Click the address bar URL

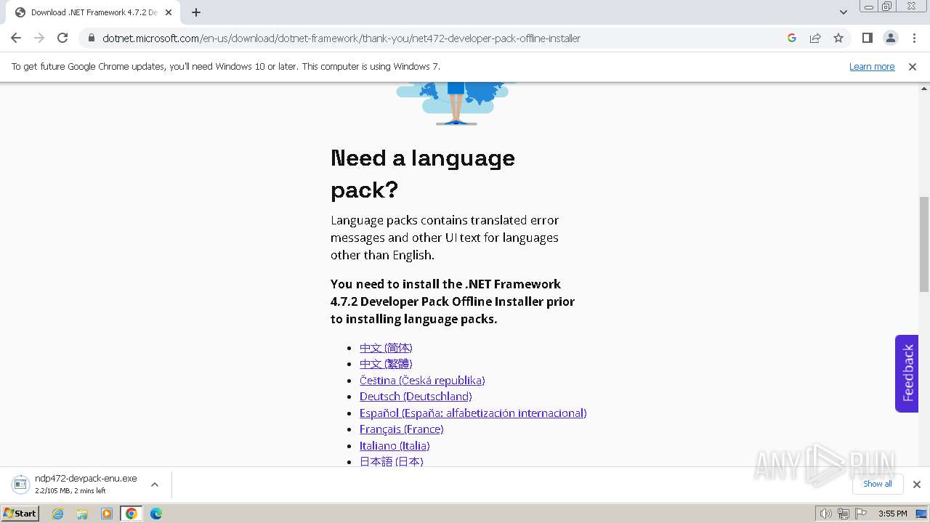tap(341, 38)
